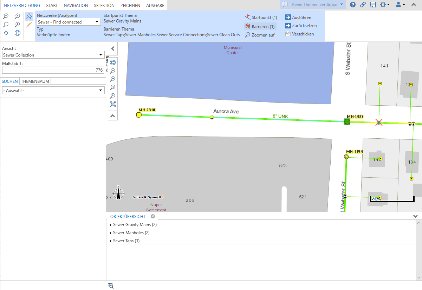Open the Netzwerke (Analysen) dropdown

click(x=69, y=22)
